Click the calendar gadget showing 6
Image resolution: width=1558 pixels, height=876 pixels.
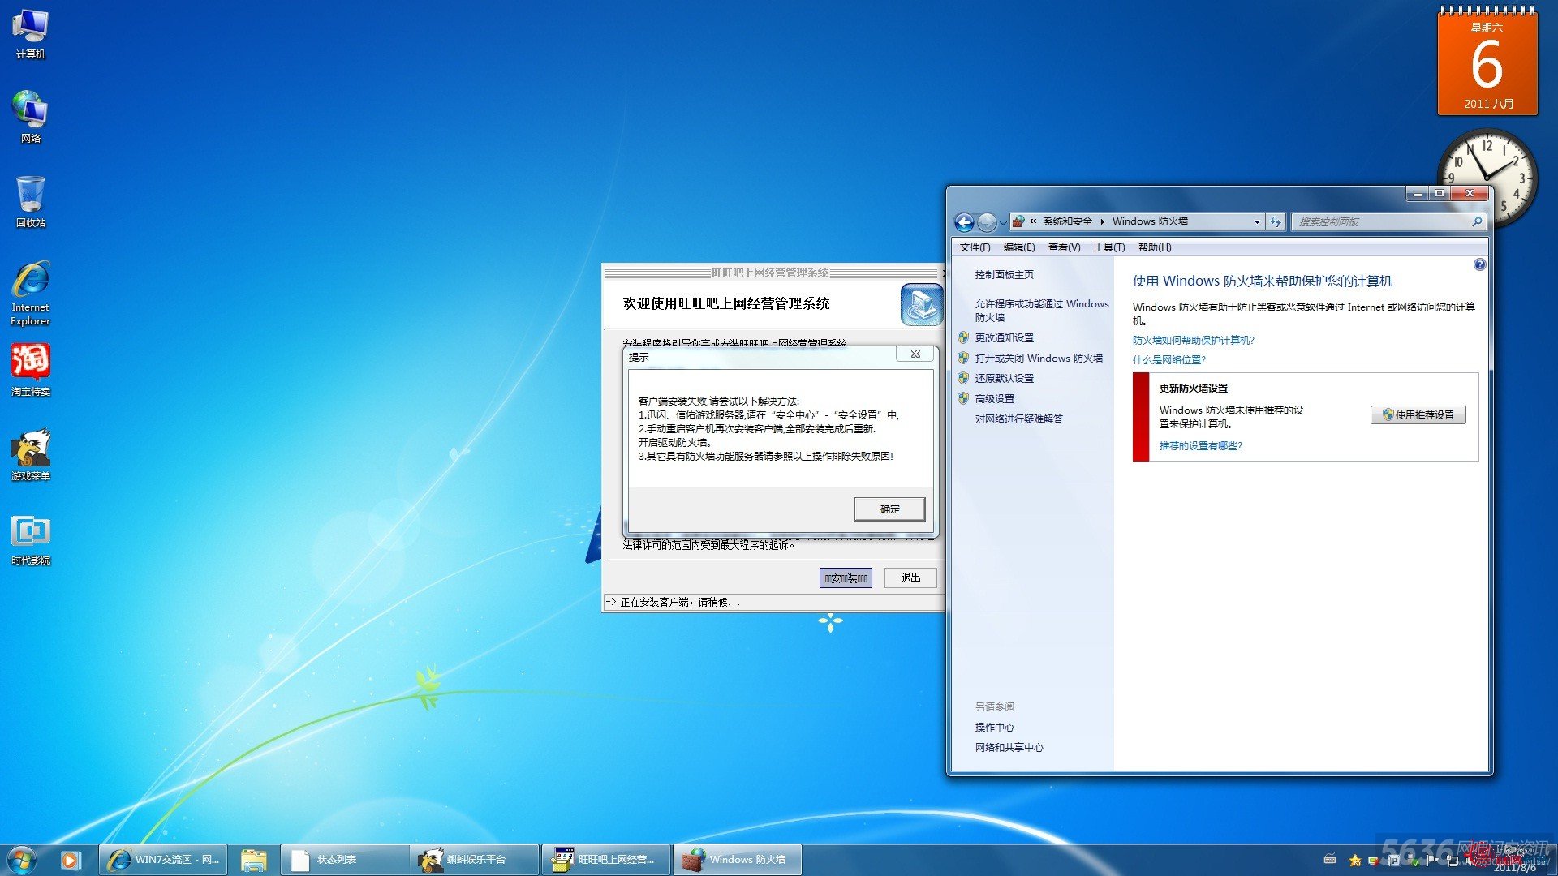click(1487, 62)
